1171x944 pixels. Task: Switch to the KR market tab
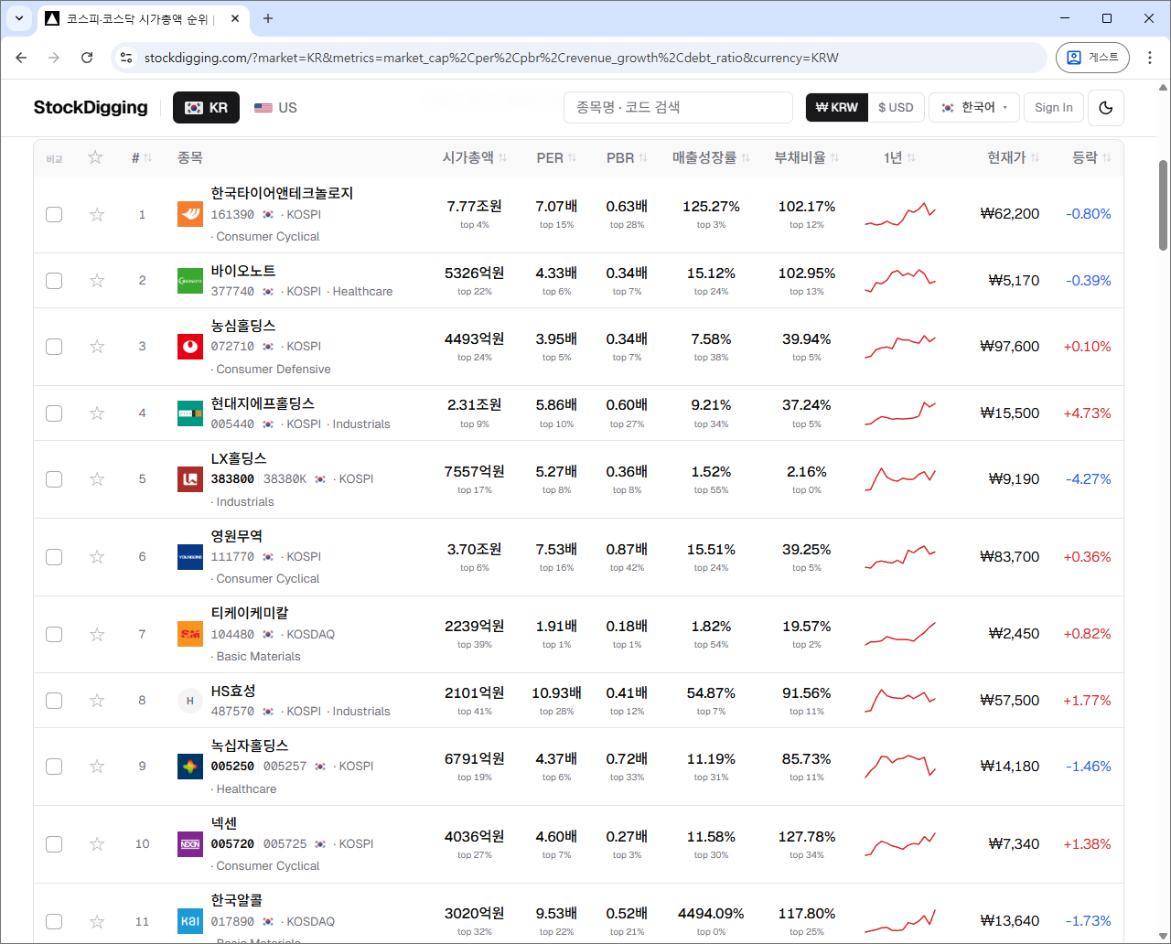206,108
